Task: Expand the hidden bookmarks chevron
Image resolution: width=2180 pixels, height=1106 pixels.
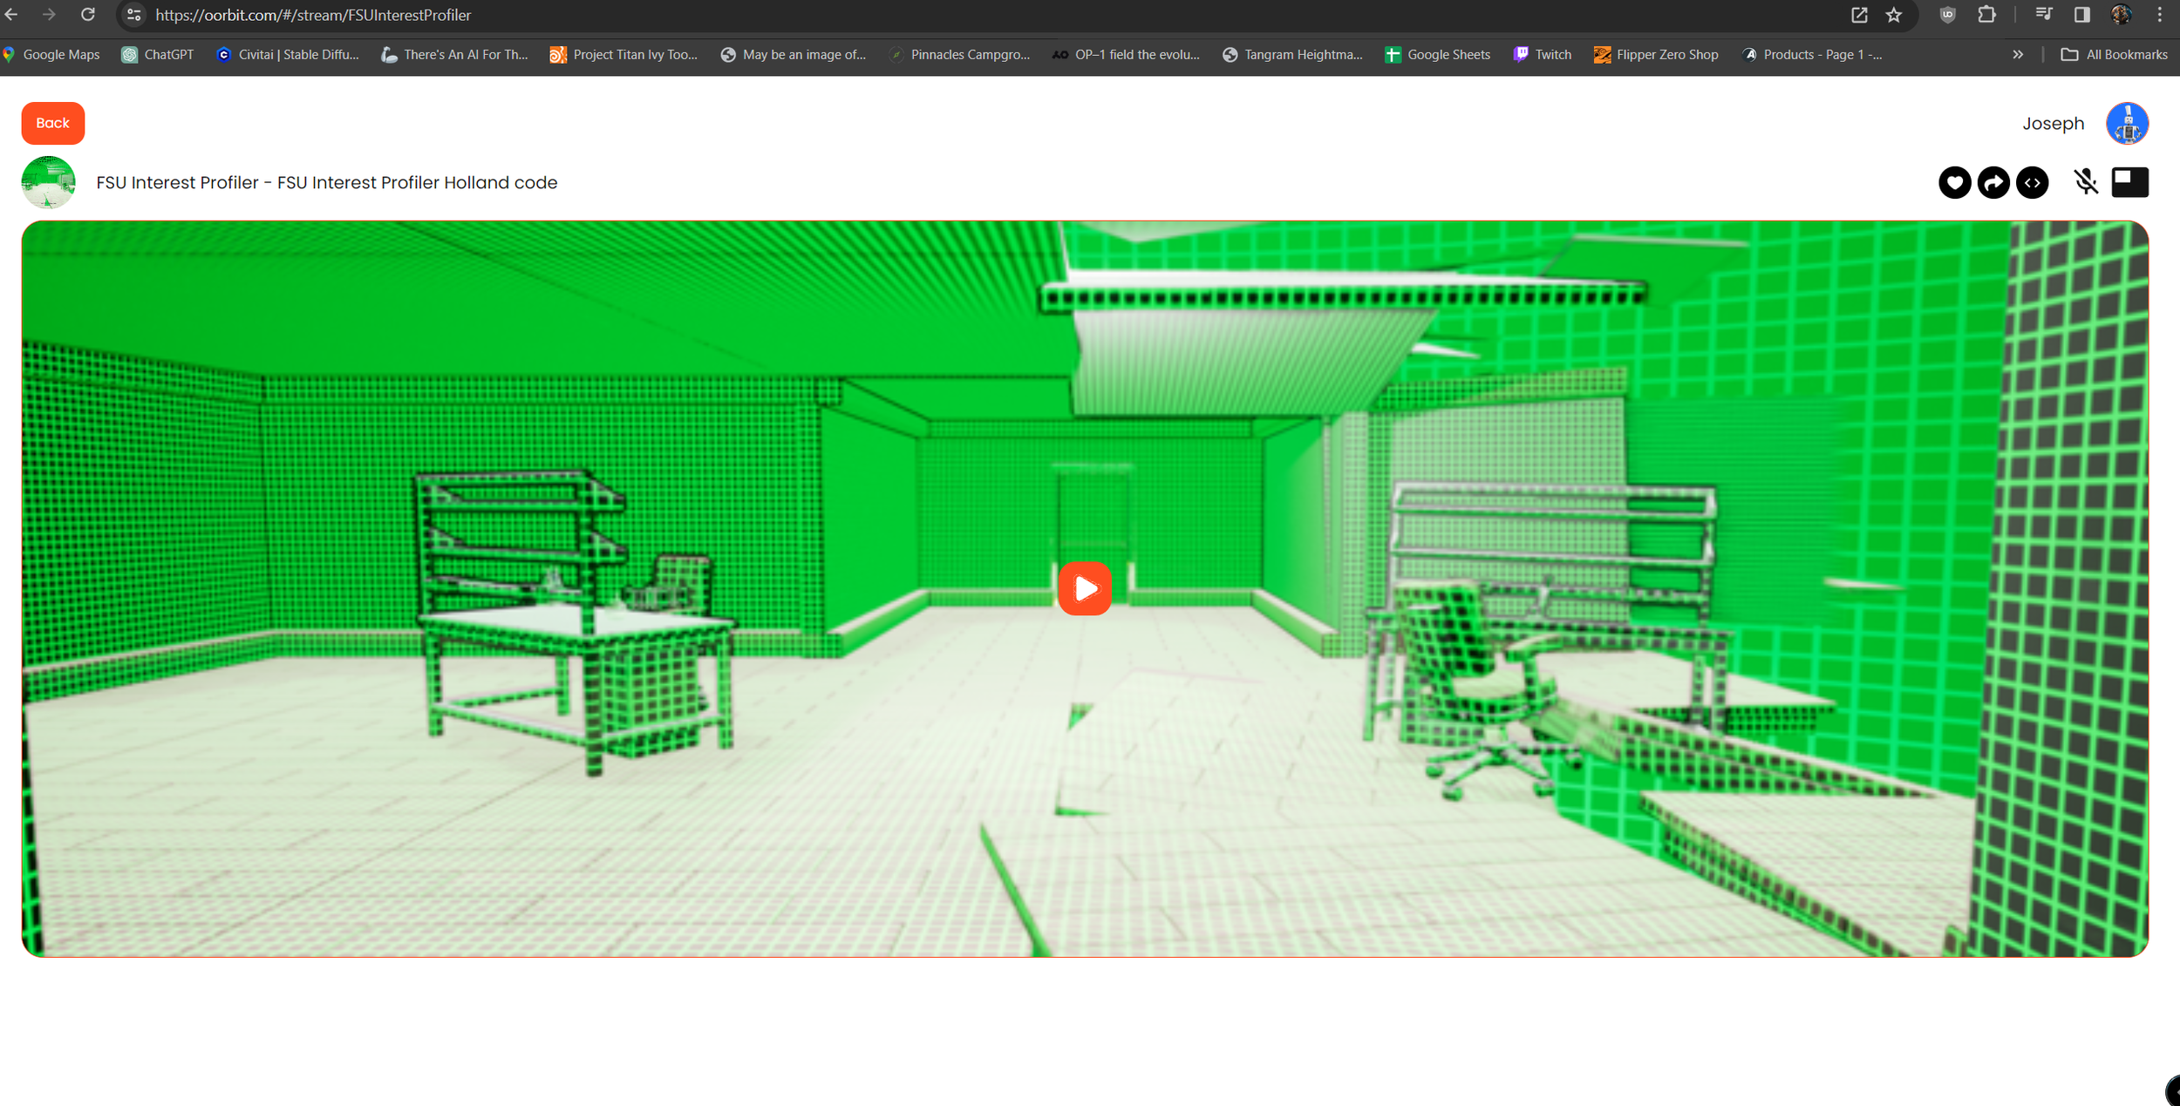Action: [x=2017, y=54]
